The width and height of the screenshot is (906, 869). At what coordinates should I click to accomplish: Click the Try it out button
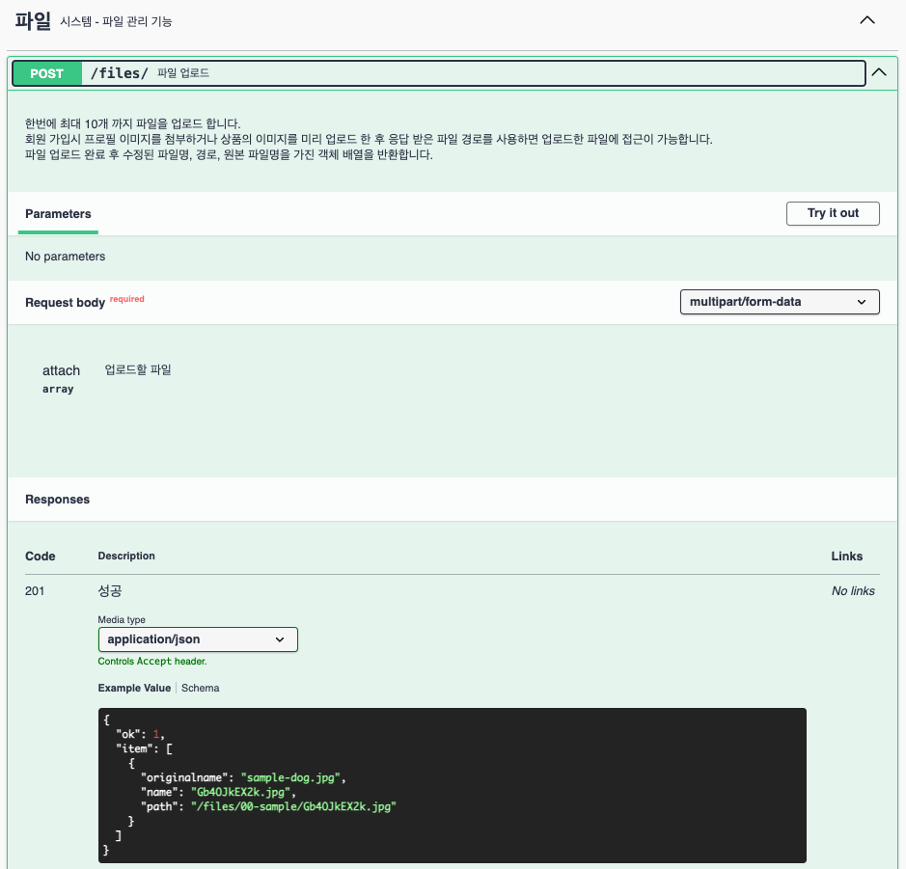click(x=833, y=213)
